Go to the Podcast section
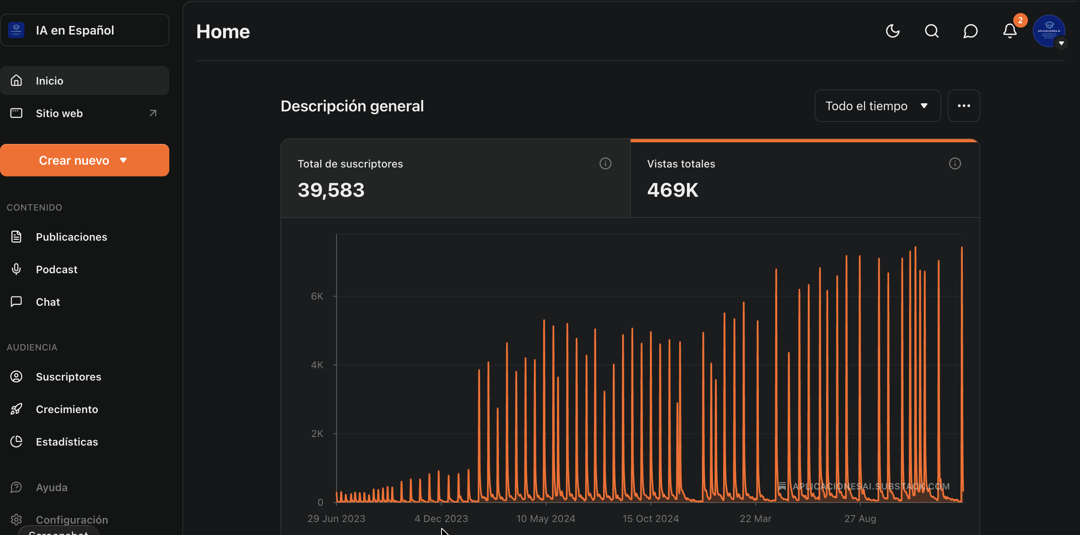Screen dimensions: 1080x535 tap(57, 270)
